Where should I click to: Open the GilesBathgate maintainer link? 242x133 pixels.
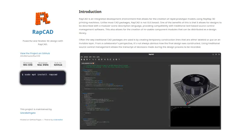point(28,113)
